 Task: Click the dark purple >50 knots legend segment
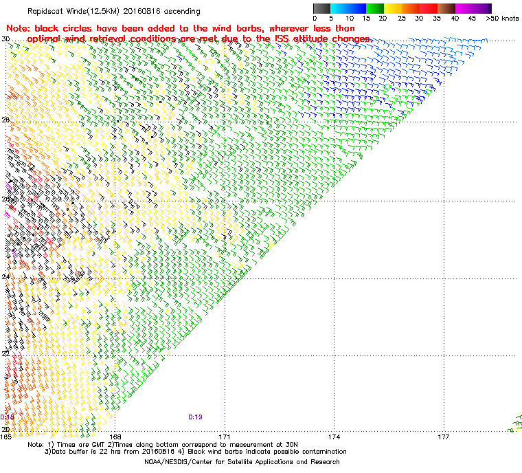(489, 8)
